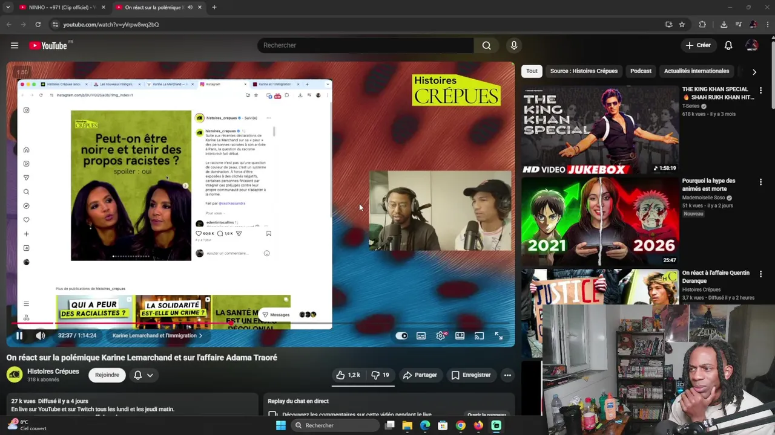Click Replay du chat en direct heading

(x=298, y=401)
